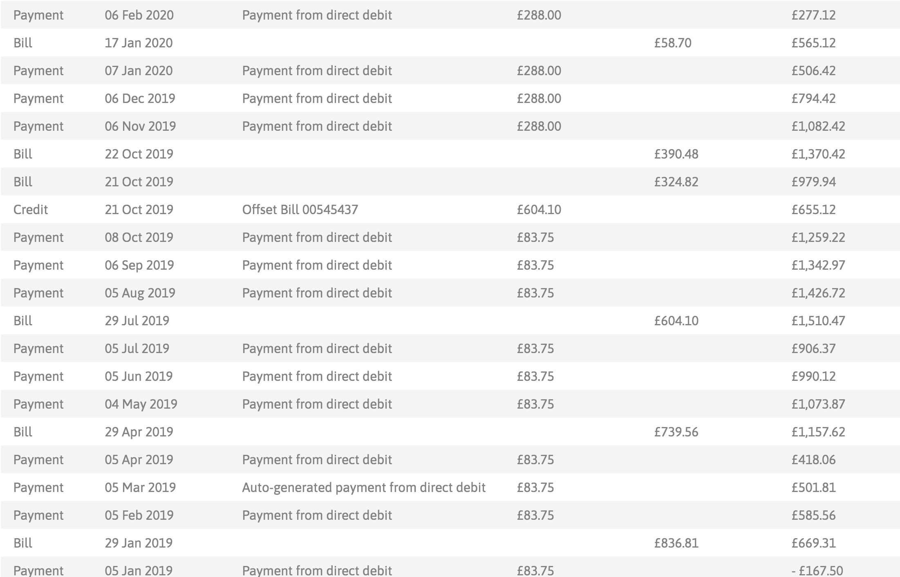Select the 08 Oct 2019 direct debit payment
The height and width of the screenshot is (577, 900).
pyautogui.click(x=450, y=237)
